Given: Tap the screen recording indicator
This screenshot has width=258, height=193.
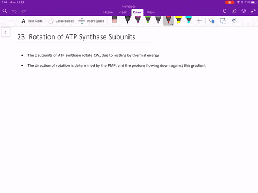Looking at the screenshot, I should pyautogui.click(x=230, y=2).
